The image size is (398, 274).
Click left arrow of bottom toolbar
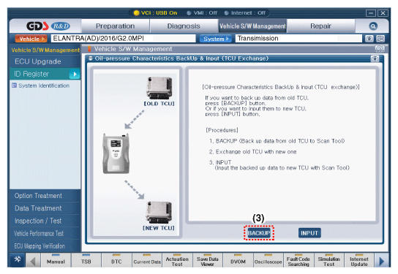(x=33, y=261)
